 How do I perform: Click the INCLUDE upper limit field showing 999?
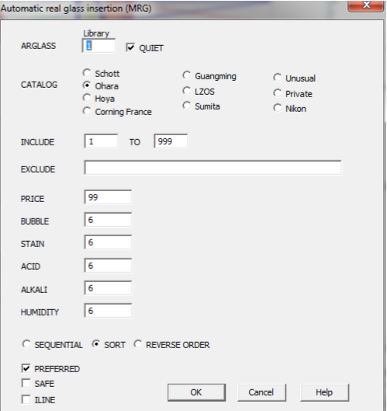[x=171, y=141]
